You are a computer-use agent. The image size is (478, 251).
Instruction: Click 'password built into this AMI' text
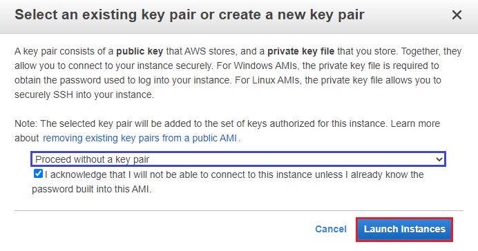tap(91, 189)
